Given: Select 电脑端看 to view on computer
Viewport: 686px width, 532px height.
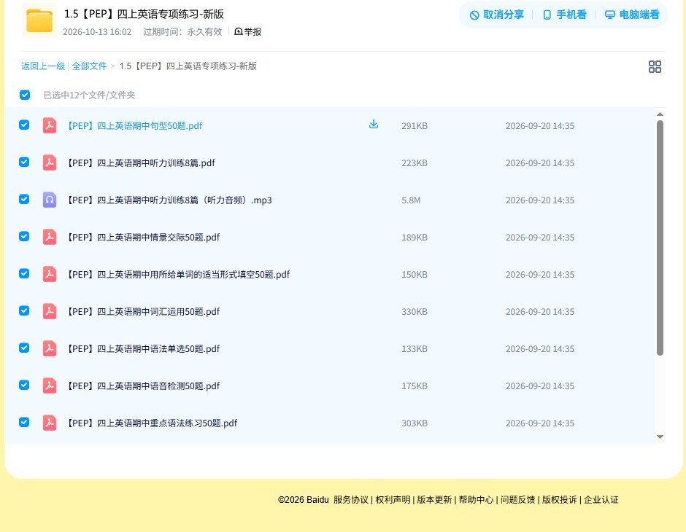Looking at the screenshot, I should click(632, 15).
